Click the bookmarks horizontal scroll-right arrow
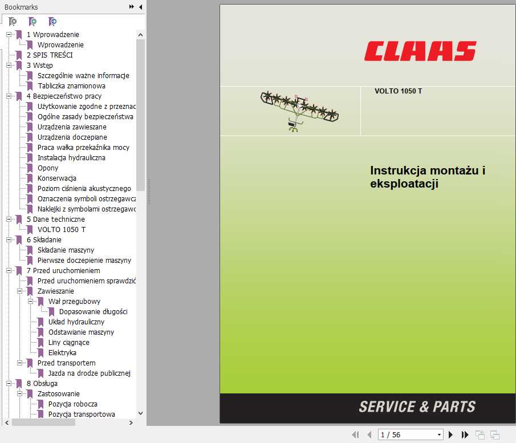This screenshot has width=516, height=443. [131, 422]
